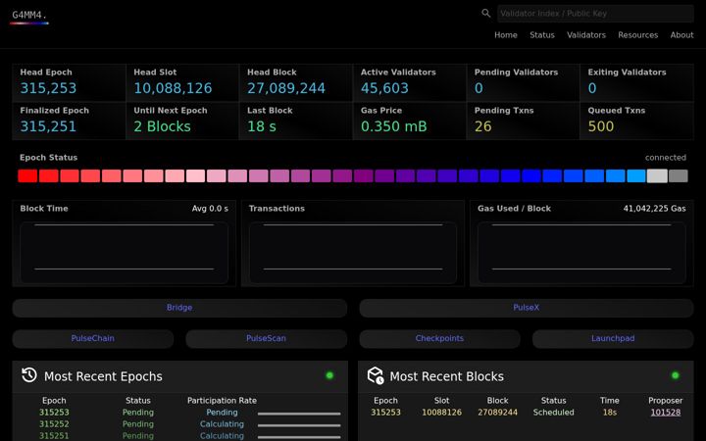Click the history icon beside Most Recent Epochs
Viewport: 706px width, 441px height.
pos(29,375)
